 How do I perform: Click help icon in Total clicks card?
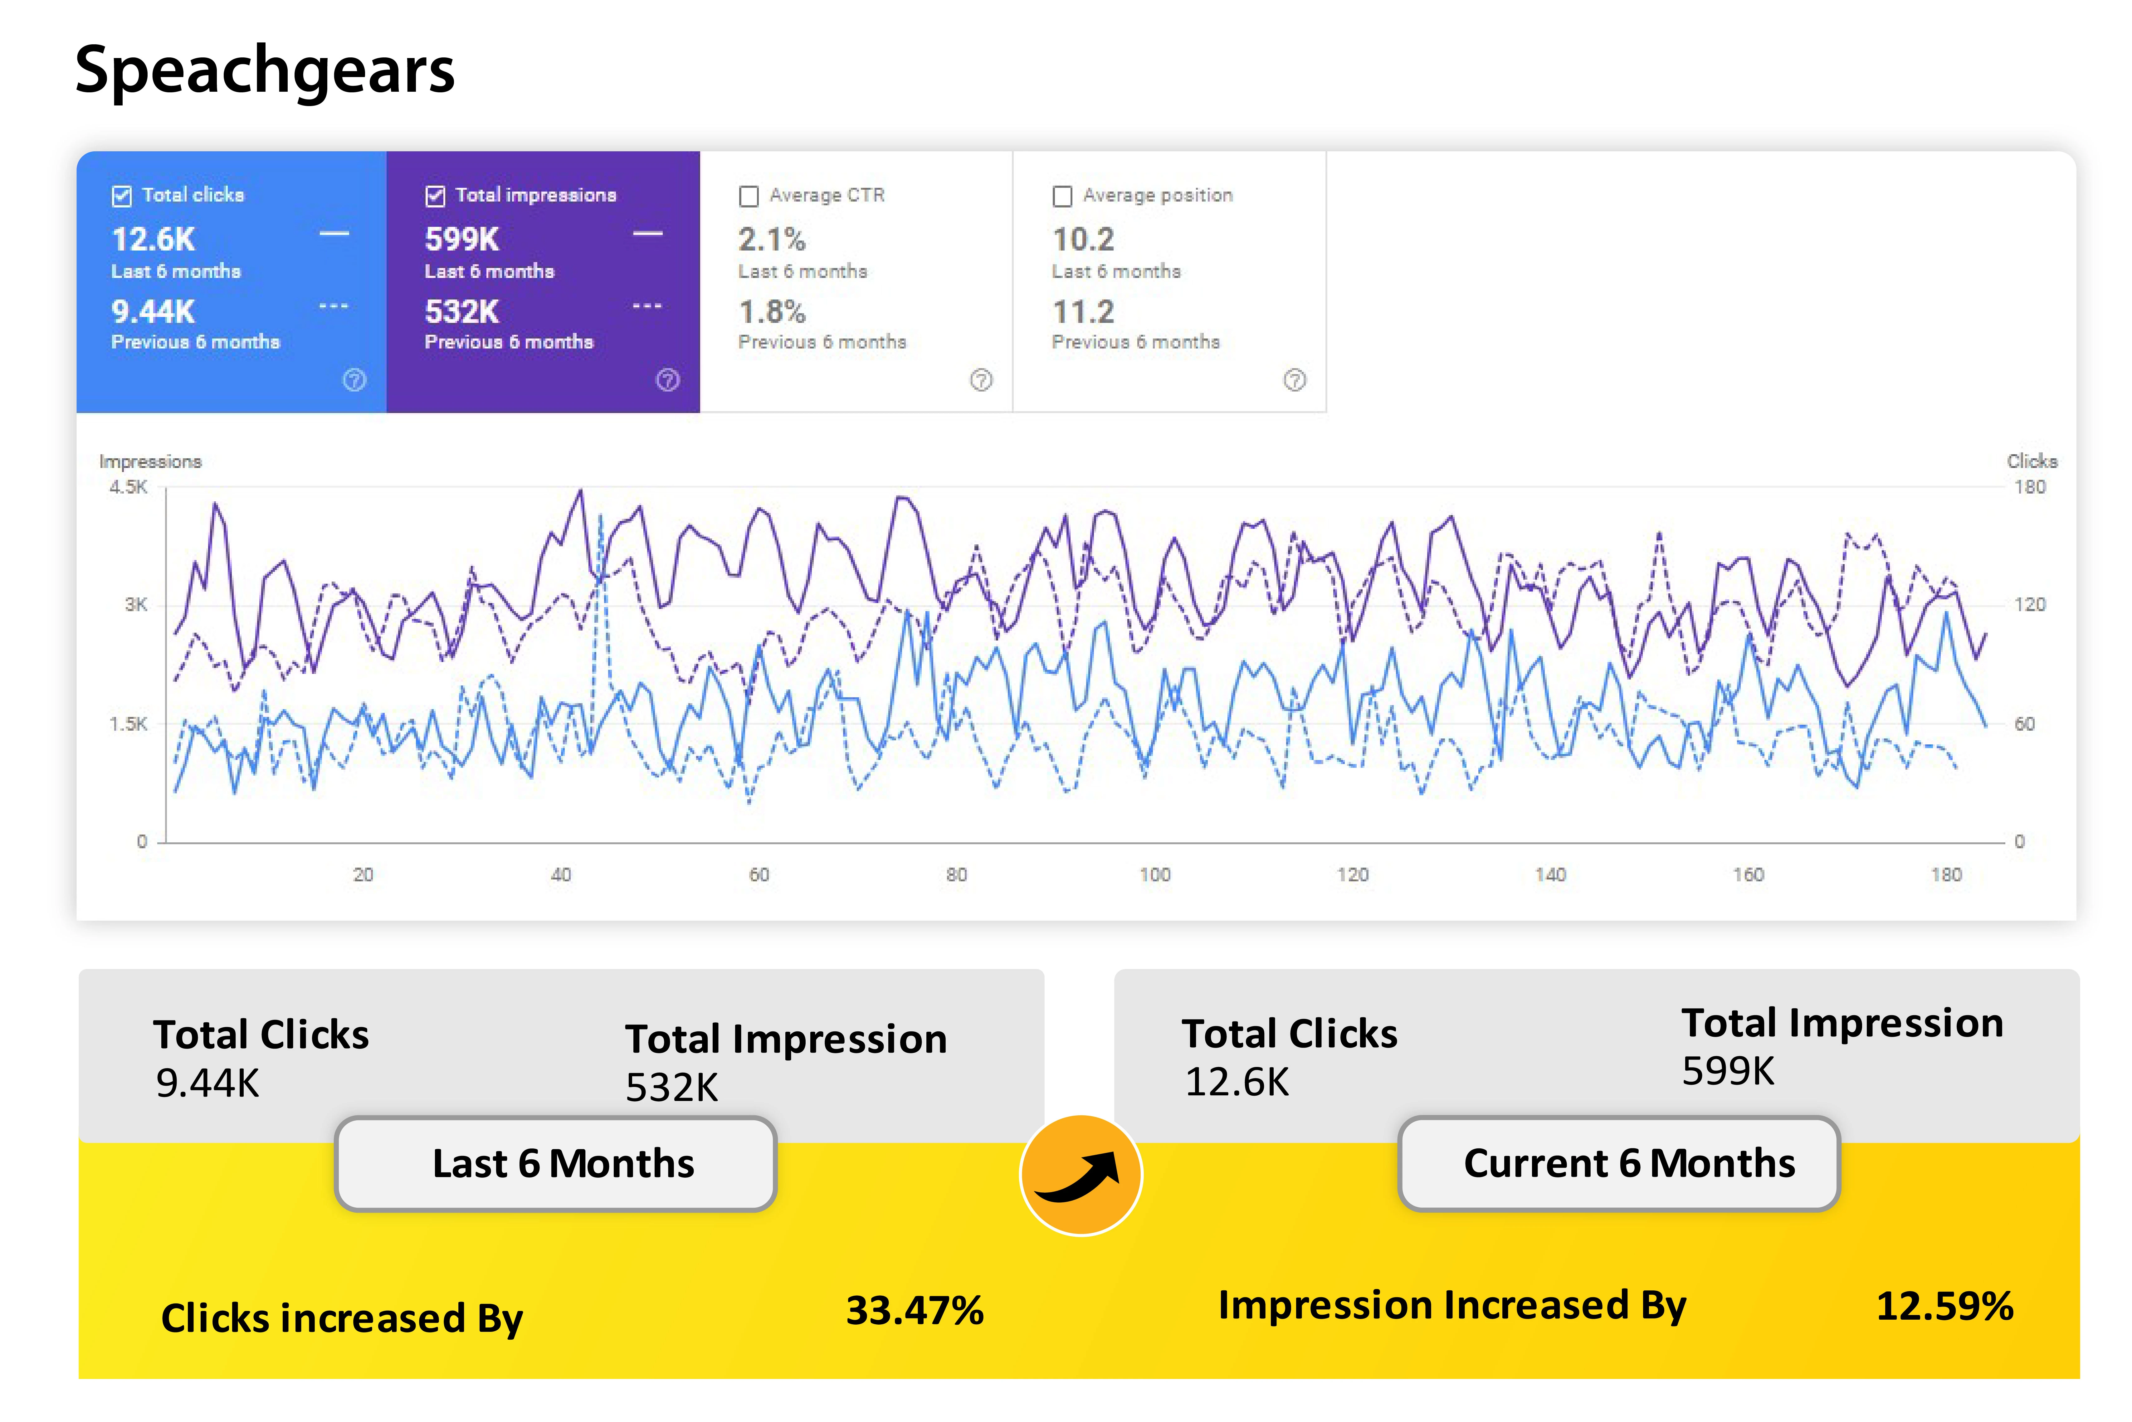pos(354,380)
